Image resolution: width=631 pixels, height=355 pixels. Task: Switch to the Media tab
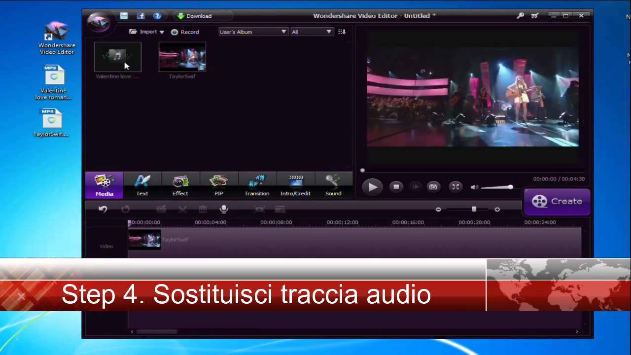tap(104, 185)
